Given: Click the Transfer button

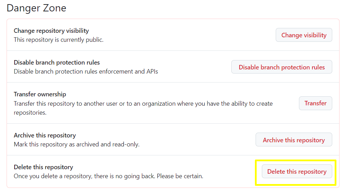Looking at the screenshot, I should (315, 103).
